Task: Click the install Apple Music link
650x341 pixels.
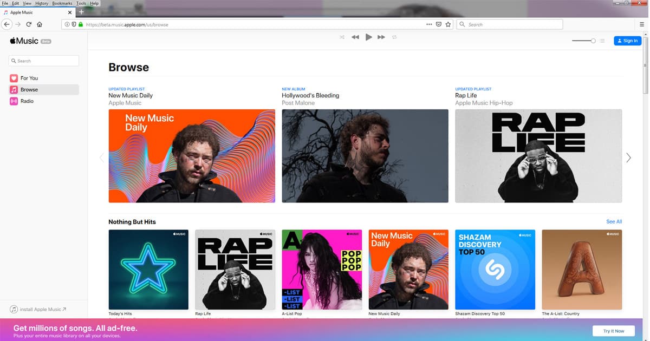Action: click(38, 309)
